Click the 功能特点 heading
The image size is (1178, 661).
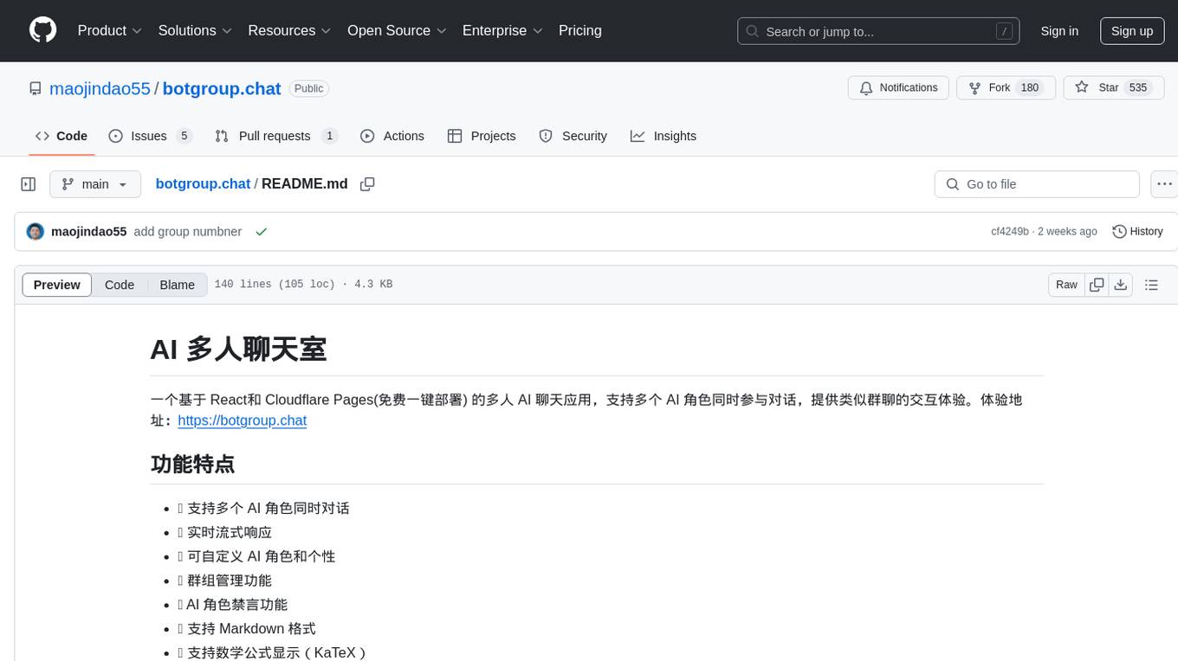pyautogui.click(x=192, y=464)
